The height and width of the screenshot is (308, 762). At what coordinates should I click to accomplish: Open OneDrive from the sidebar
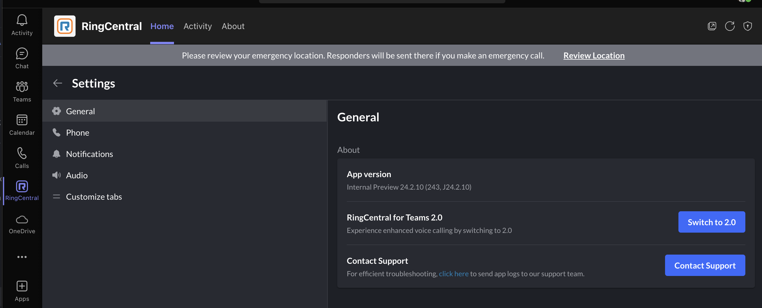click(x=22, y=224)
